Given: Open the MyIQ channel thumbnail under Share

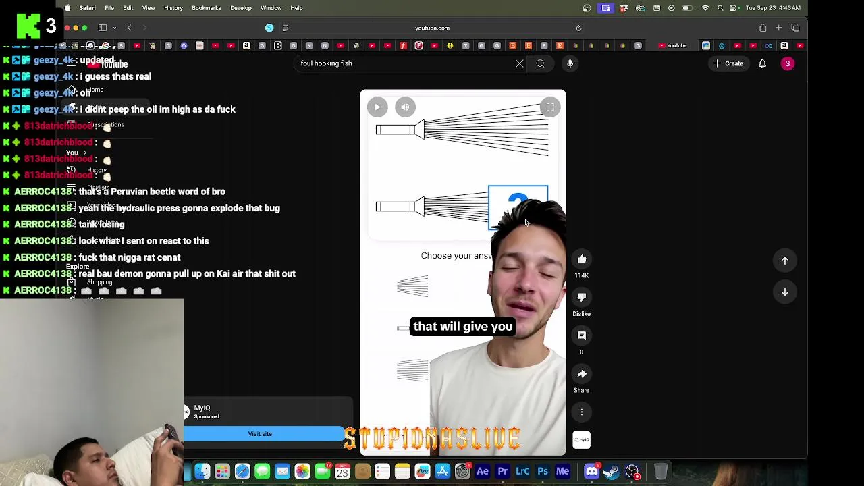Looking at the screenshot, I should [x=581, y=440].
